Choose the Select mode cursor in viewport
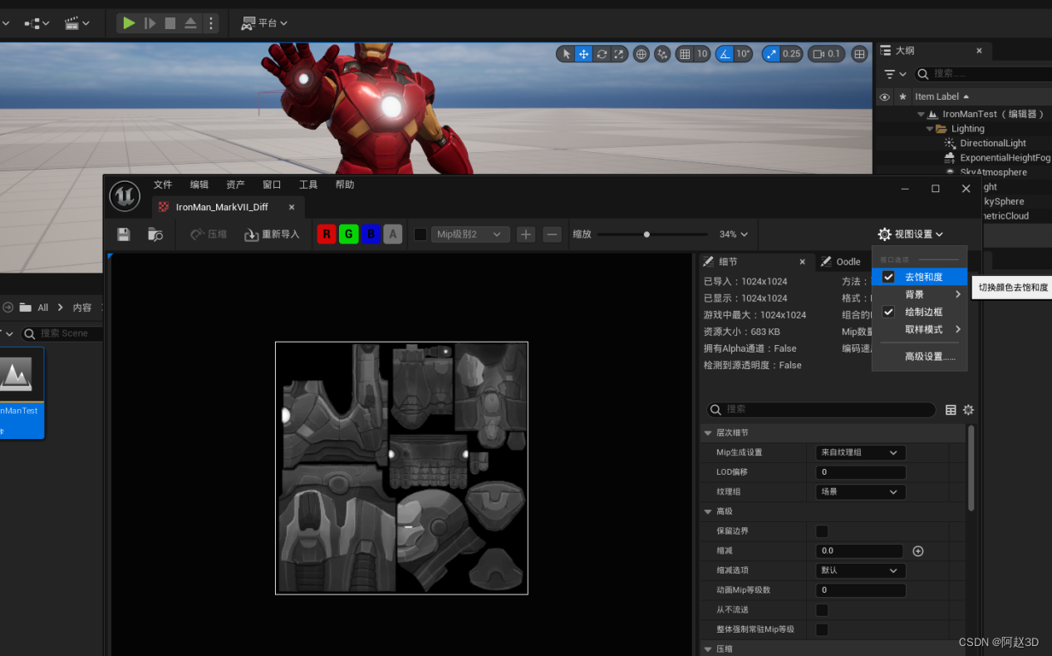The height and width of the screenshot is (656, 1052). tap(566, 54)
